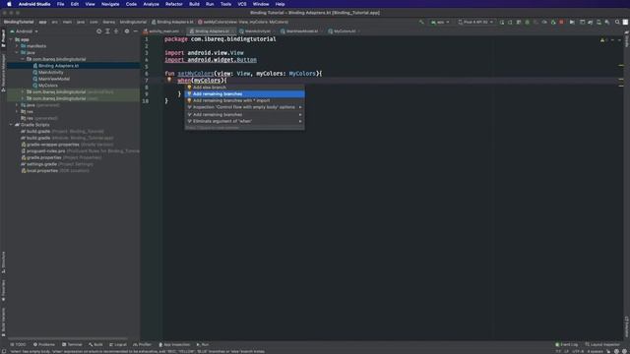630x354 pixels.
Task: Select MainActivity in project tree
Action: pos(50,72)
